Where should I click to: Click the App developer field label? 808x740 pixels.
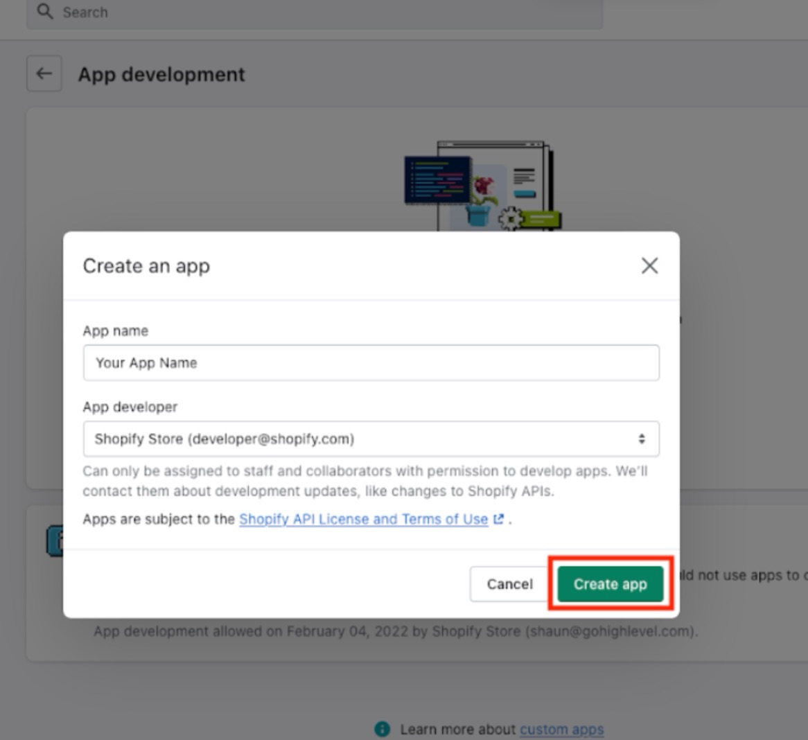coord(130,407)
